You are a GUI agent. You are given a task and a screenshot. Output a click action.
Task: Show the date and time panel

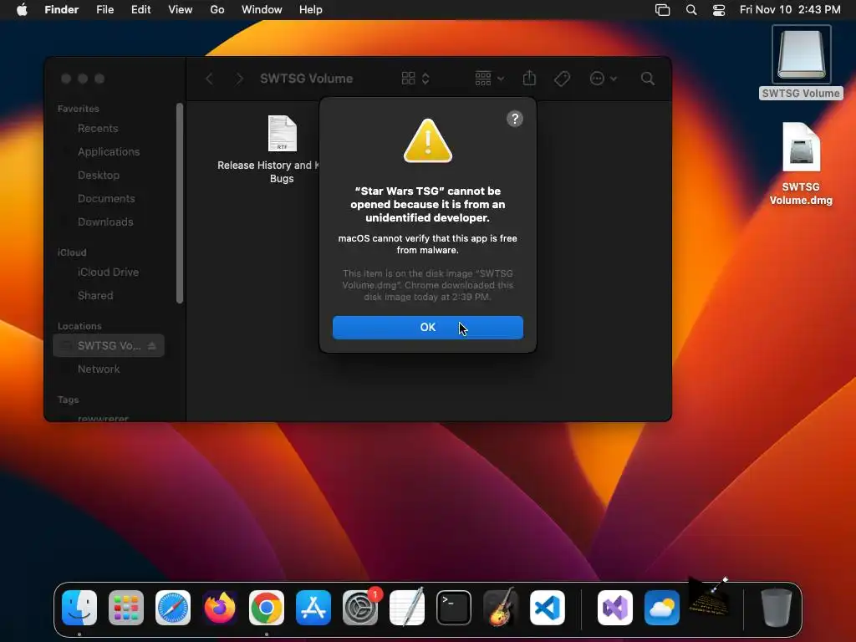pos(790,10)
